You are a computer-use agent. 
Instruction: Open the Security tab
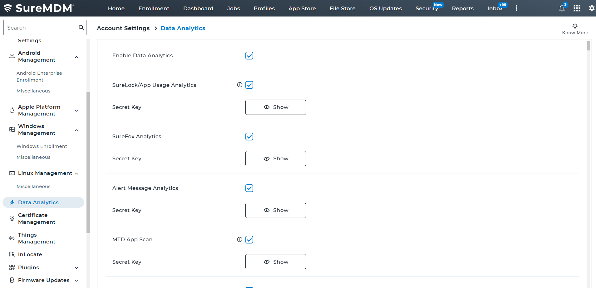pos(427,8)
